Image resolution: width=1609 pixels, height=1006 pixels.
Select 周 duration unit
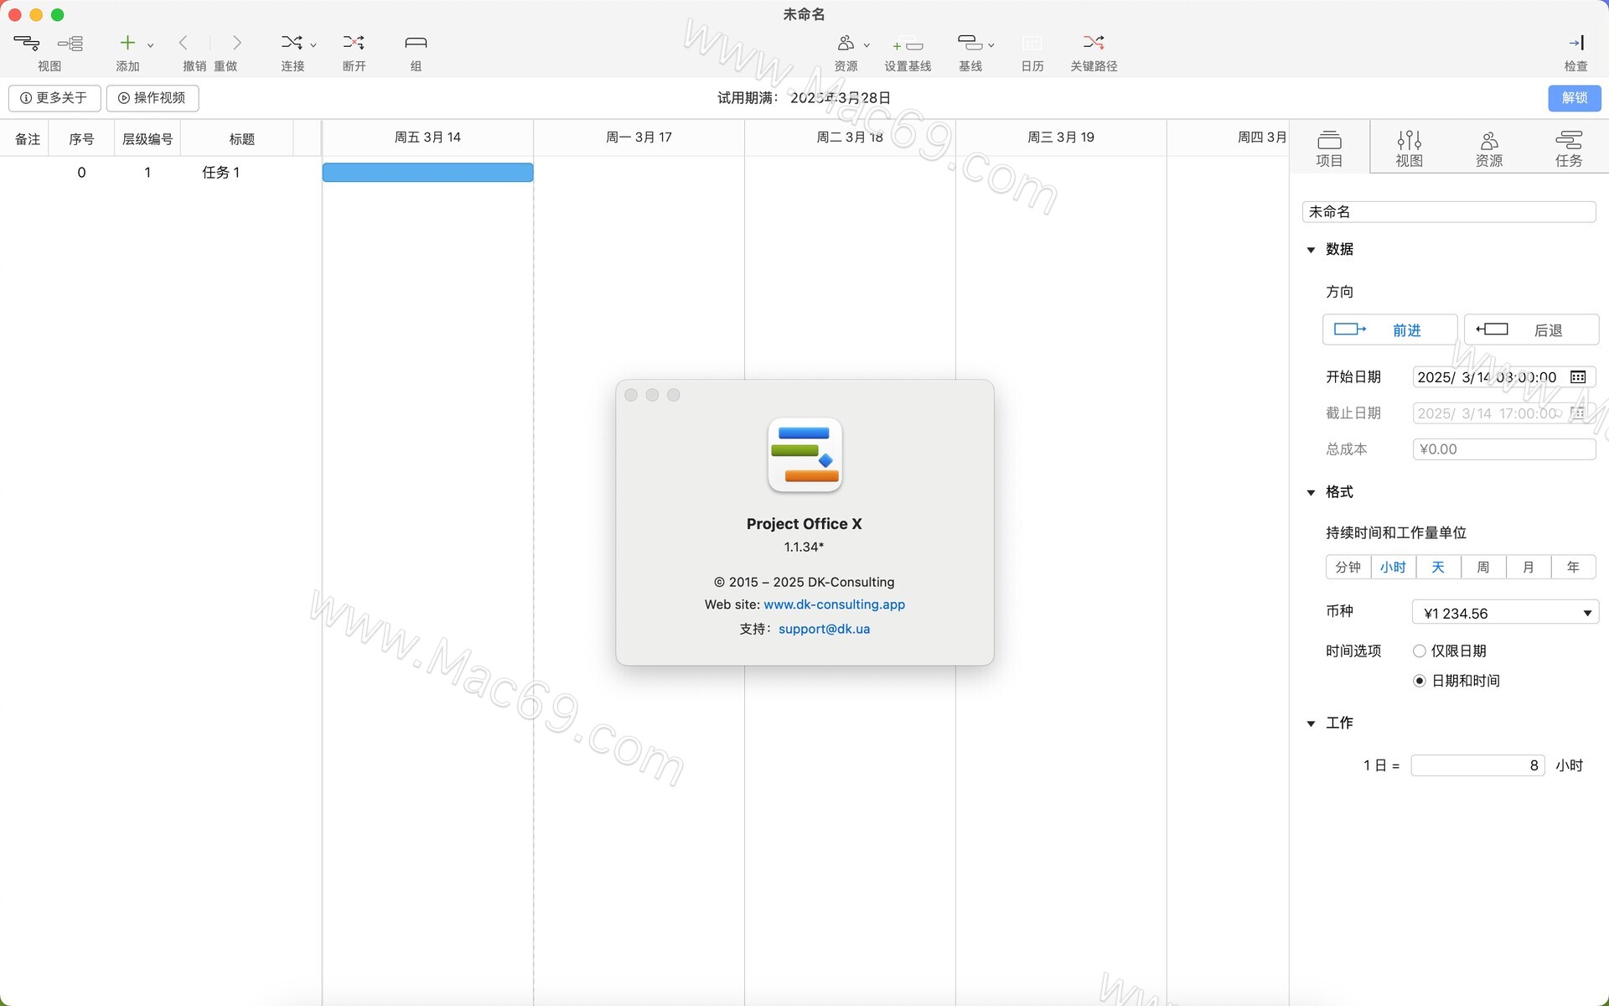[1483, 568]
